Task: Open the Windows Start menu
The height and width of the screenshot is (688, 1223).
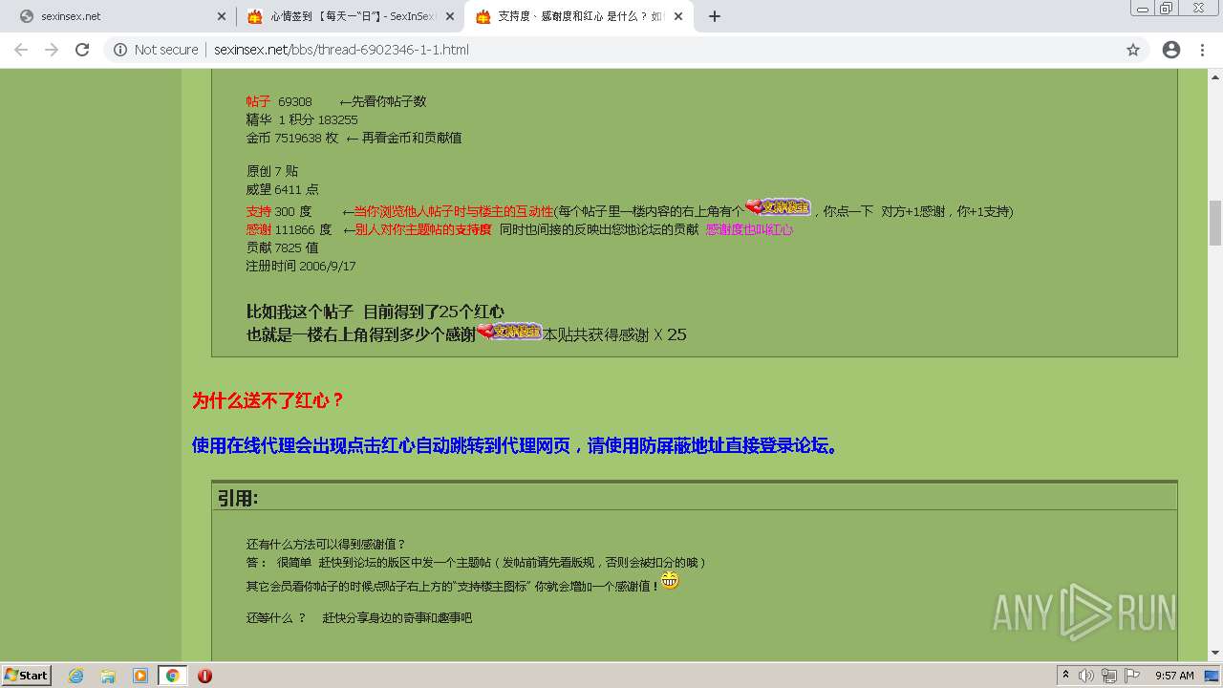Action: pyautogui.click(x=27, y=675)
